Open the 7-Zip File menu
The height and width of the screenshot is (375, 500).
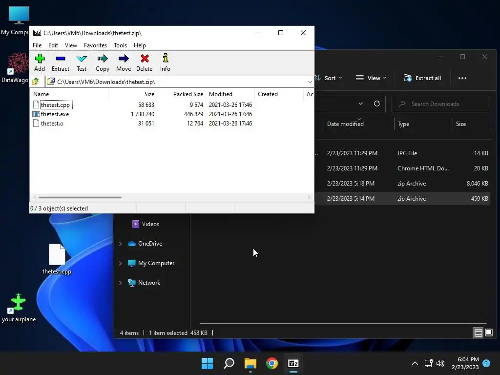(x=37, y=45)
